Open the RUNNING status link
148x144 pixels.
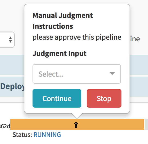(47, 135)
